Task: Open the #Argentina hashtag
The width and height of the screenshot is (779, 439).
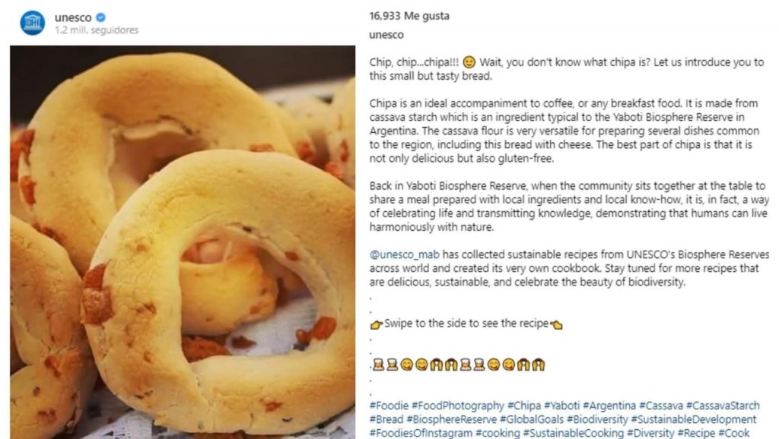Action: click(610, 406)
